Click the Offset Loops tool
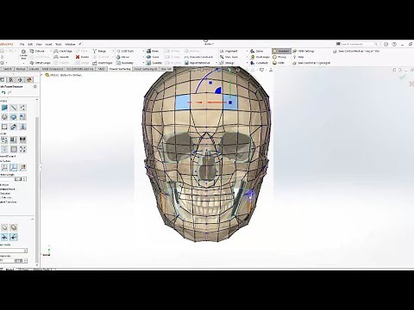Image resolution: width=414 pixels, height=310 pixels. (x=41, y=63)
